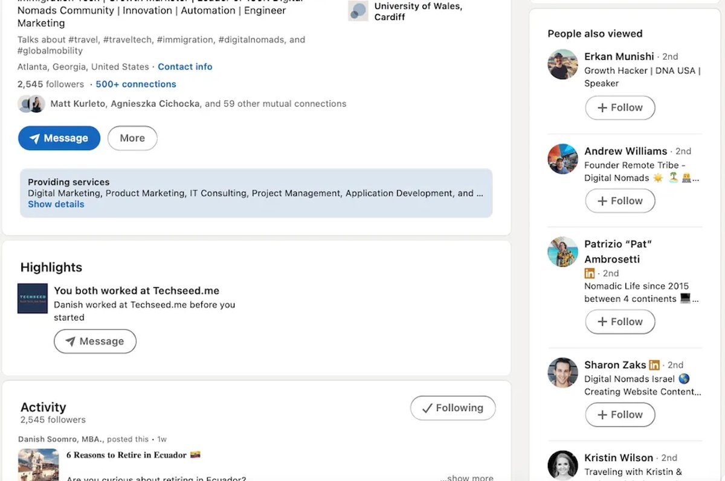The width and height of the screenshot is (725, 481).
Task: Open the Contact info link
Action: 185,67
